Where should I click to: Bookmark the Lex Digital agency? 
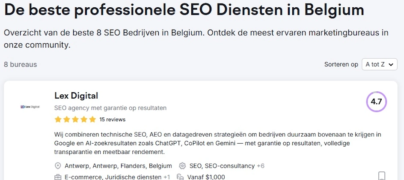[x=382, y=176]
